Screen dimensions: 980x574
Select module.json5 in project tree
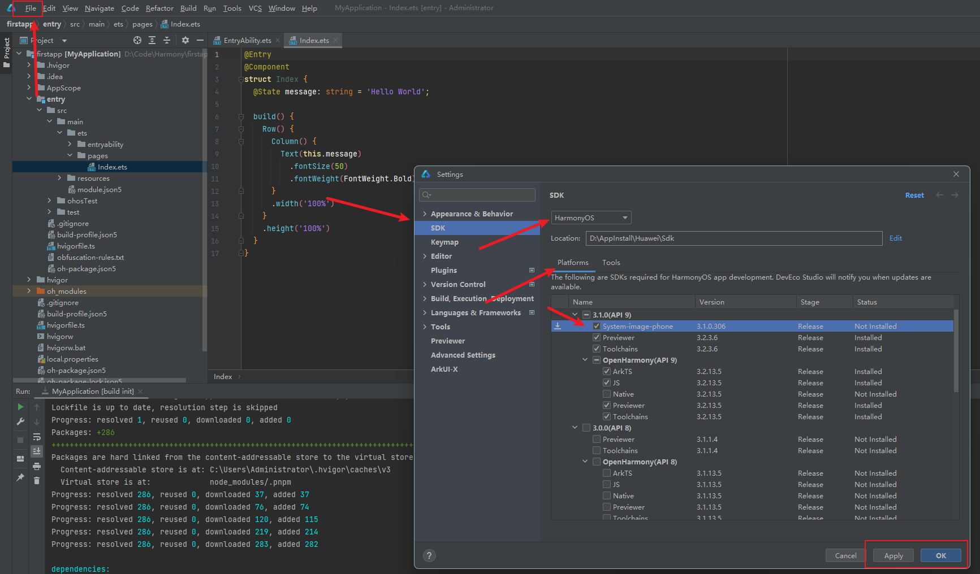(x=100, y=189)
